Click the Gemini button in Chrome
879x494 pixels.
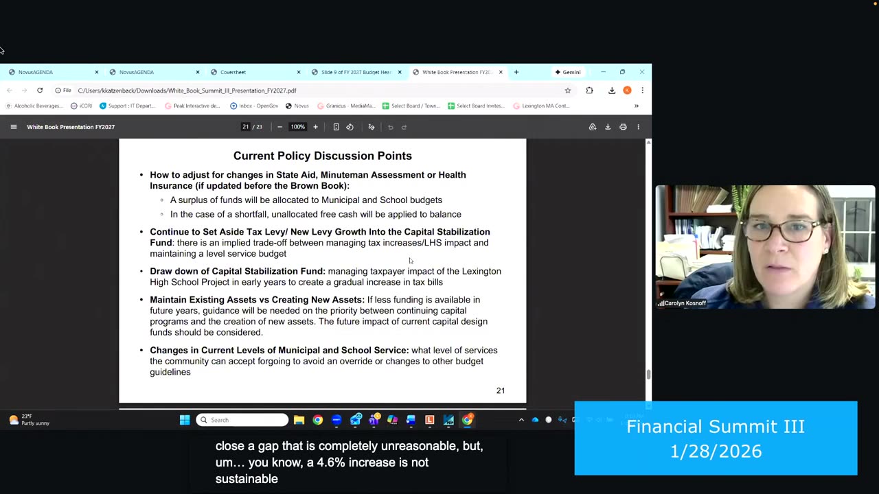(x=568, y=72)
